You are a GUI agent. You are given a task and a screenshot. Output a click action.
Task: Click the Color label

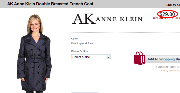tap(75, 39)
